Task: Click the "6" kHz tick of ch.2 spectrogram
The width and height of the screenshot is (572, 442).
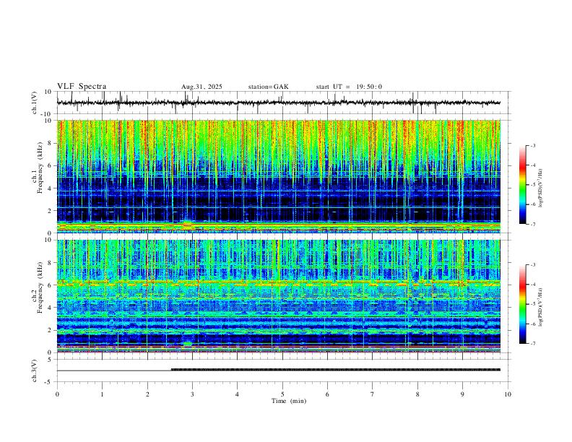Action: [50, 285]
